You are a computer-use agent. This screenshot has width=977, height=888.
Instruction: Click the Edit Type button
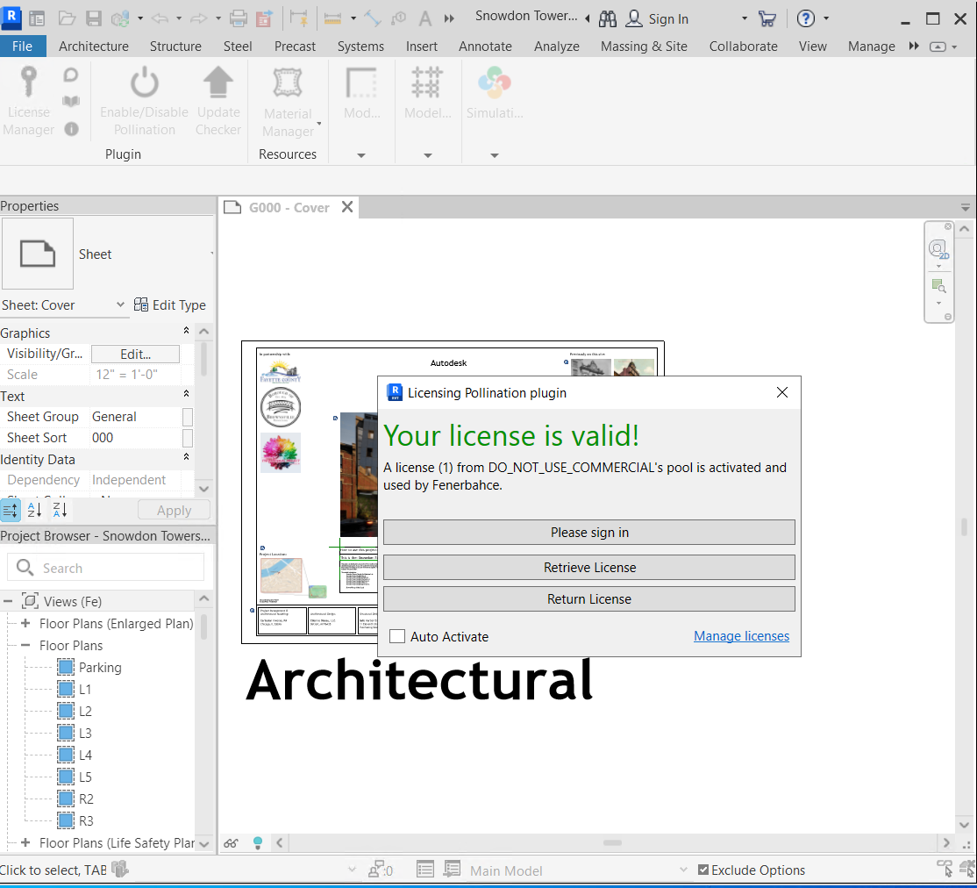170,305
